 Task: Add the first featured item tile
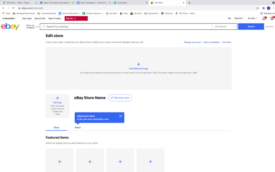tap(60, 162)
